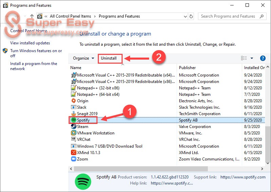Viewport: 271px width, 192px height.
Task: Click the vertical scrollbar up arrow
Action: (x=268, y=67)
